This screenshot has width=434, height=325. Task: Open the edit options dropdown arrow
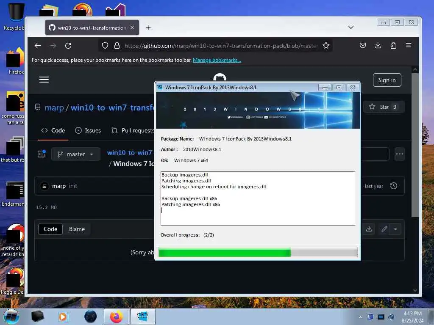[x=395, y=229]
